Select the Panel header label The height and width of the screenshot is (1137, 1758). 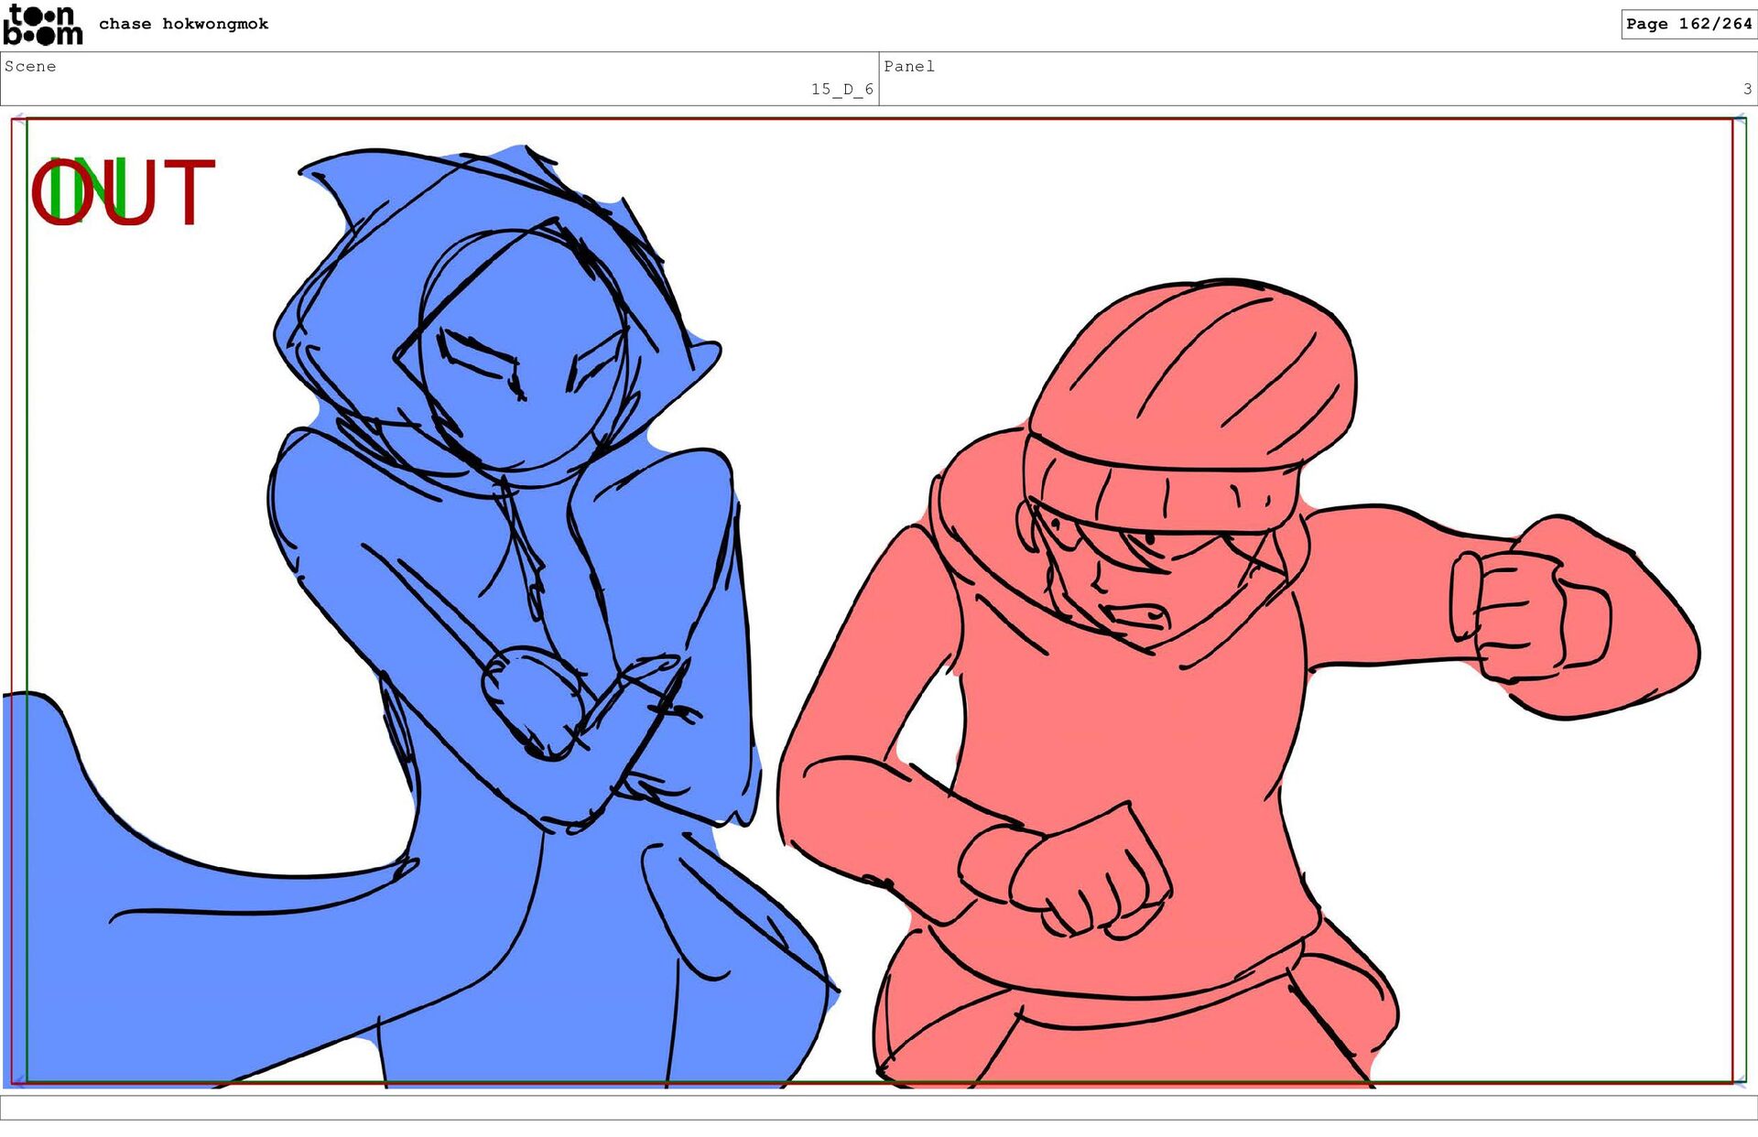click(908, 66)
